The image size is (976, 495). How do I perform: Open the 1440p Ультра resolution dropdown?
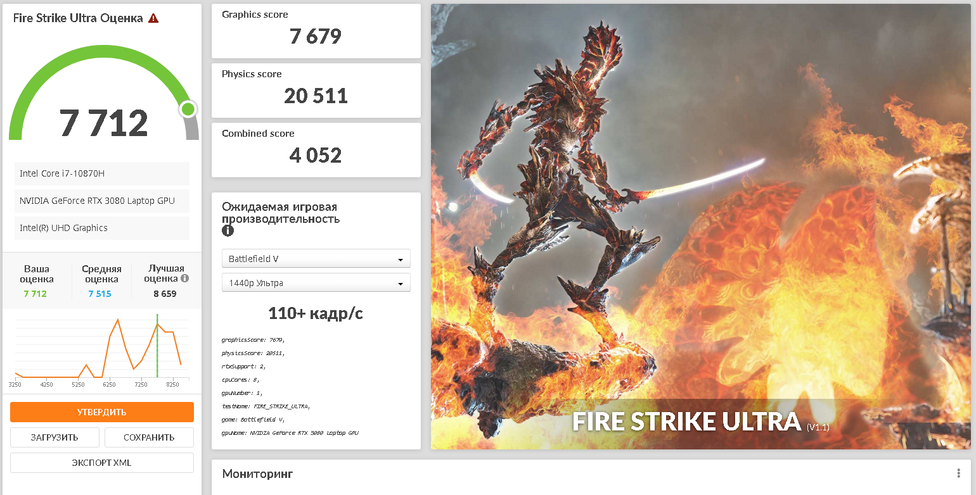(316, 283)
